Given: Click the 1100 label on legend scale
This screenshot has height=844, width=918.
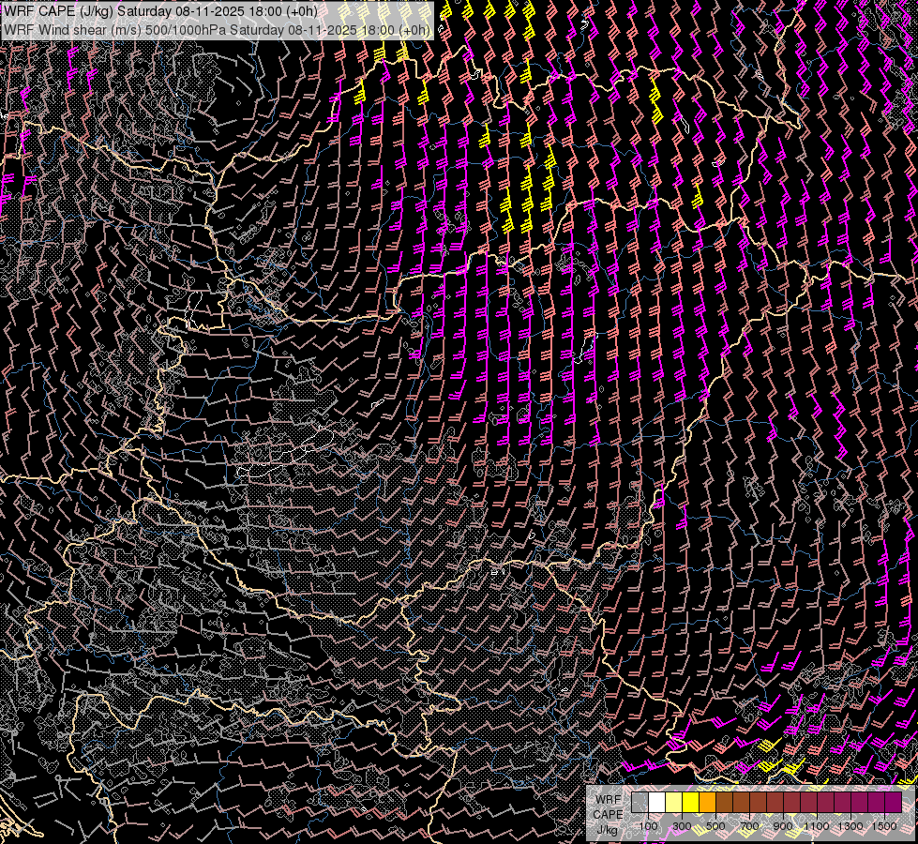Looking at the screenshot, I should coord(817,825).
